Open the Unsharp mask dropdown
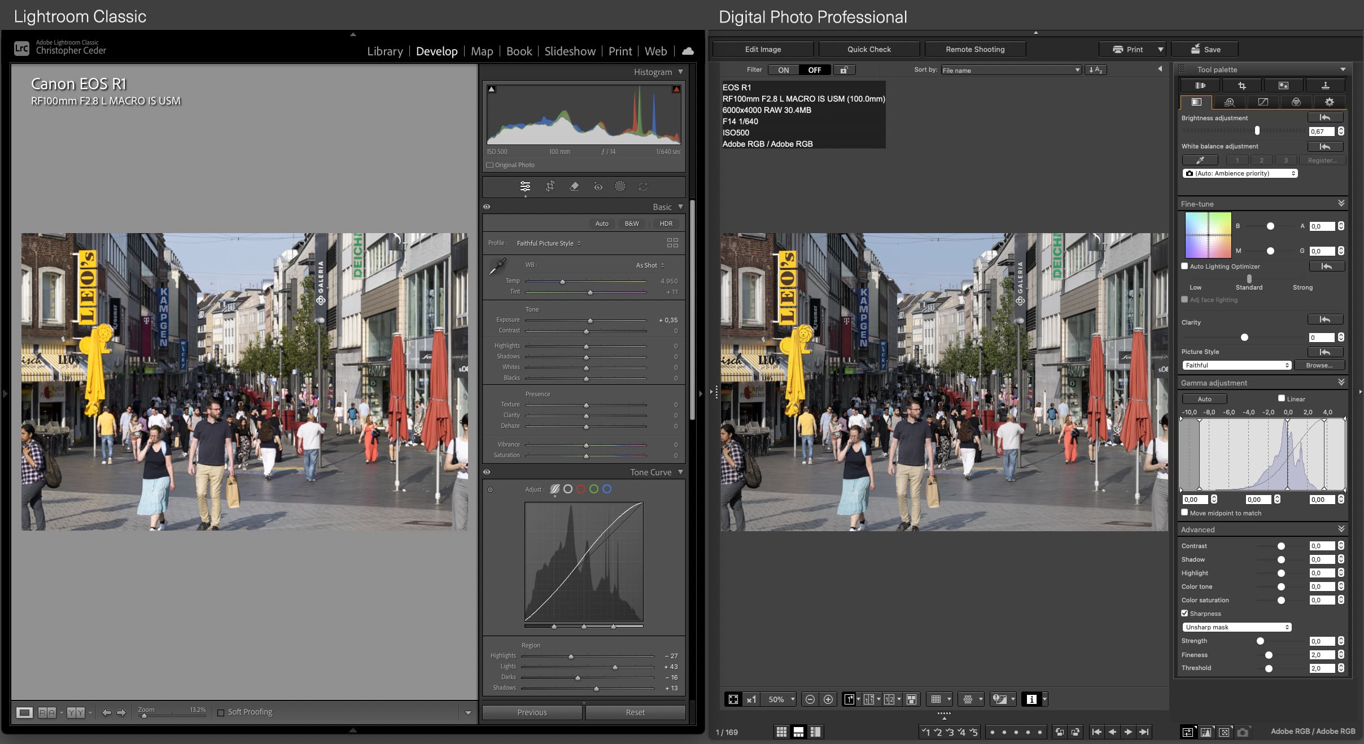This screenshot has height=744, width=1364. [x=1236, y=627]
